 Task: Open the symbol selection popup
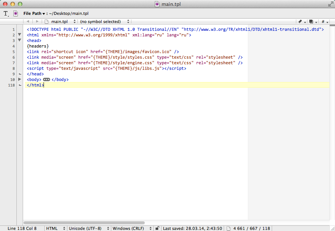[105, 22]
